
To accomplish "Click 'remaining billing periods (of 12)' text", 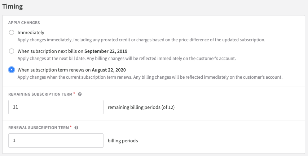I will tap(141, 107).
